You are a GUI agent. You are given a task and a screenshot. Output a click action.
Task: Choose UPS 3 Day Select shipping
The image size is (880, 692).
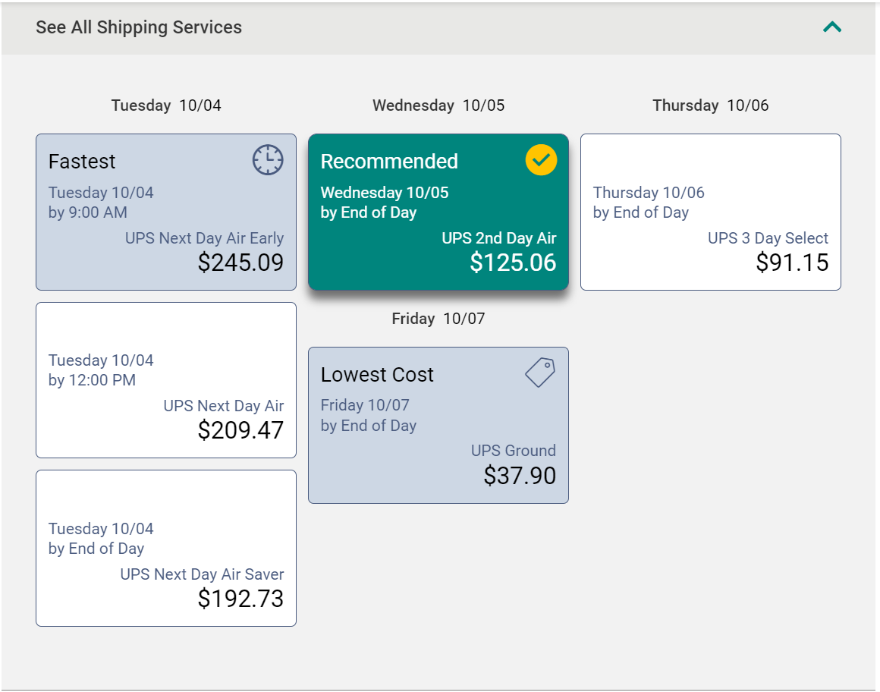711,212
